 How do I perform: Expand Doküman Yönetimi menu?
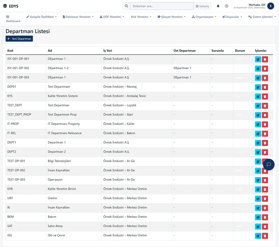[x=78, y=17]
